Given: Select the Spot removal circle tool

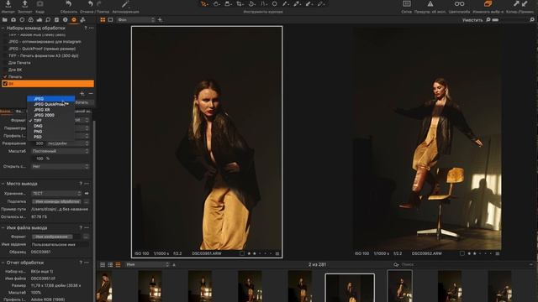Looking at the screenshot, I should click(x=275, y=3).
